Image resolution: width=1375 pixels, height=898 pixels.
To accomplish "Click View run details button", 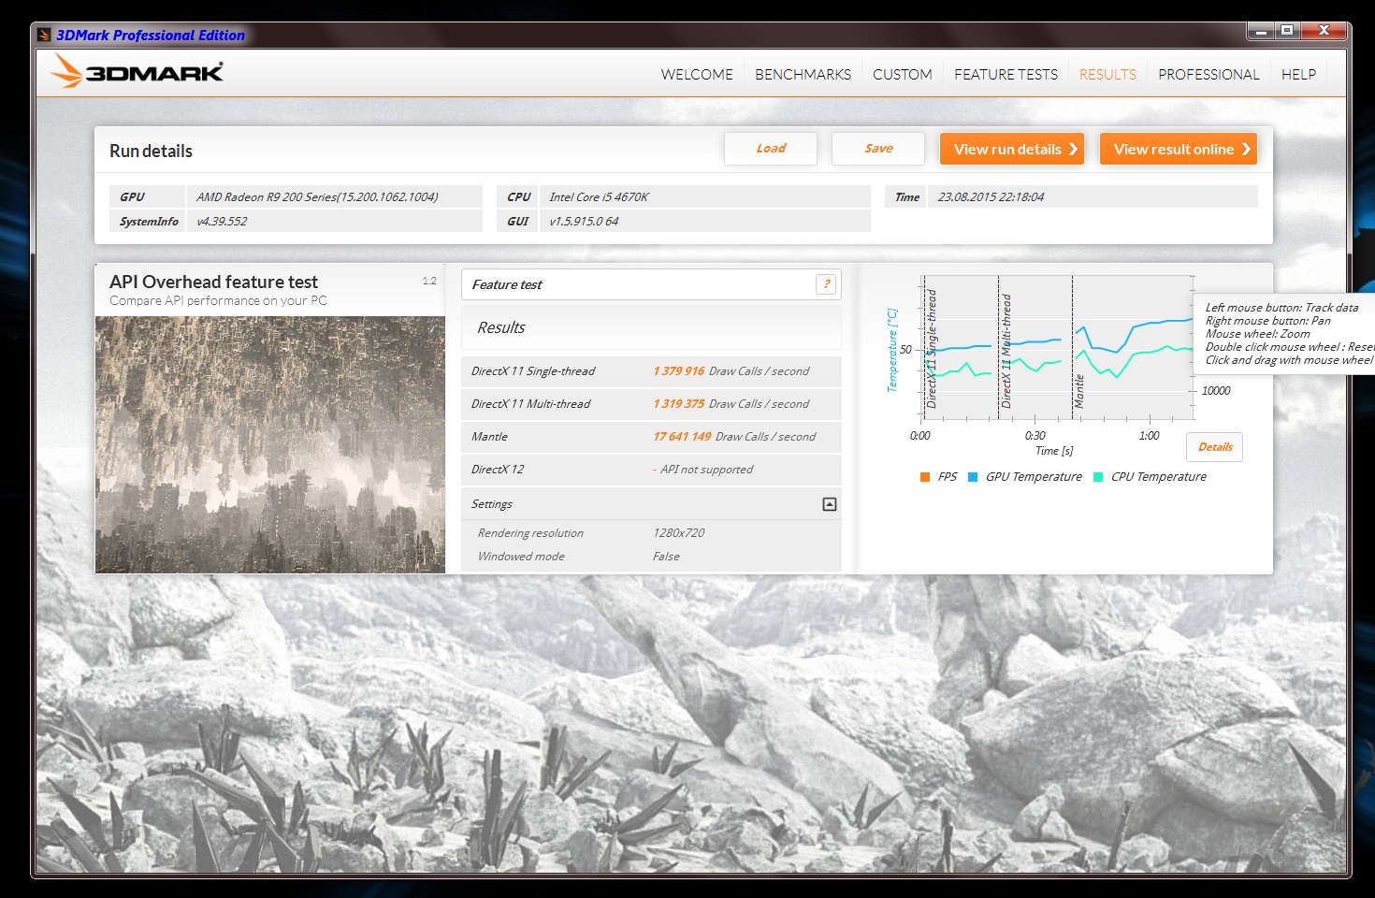I will tap(1012, 149).
